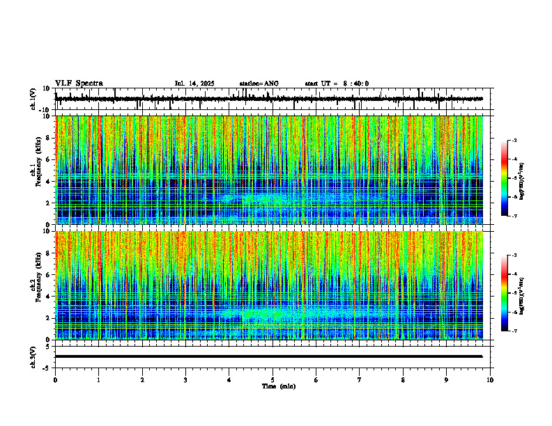Viewport: 552px width, 426px height.
Task: Click the "-7" tick on ch.1 colorbar
Action: click(x=514, y=216)
